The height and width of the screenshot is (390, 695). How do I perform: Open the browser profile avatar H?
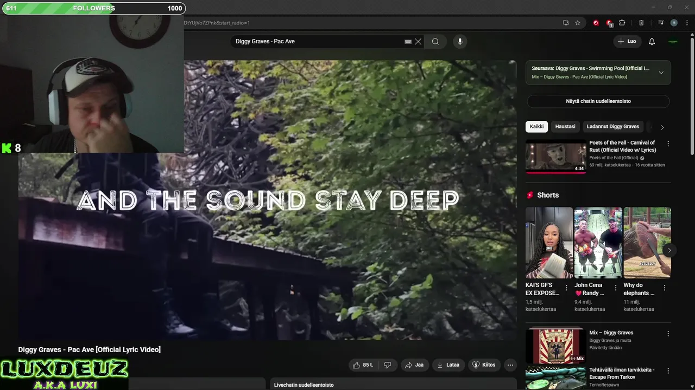(674, 23)
